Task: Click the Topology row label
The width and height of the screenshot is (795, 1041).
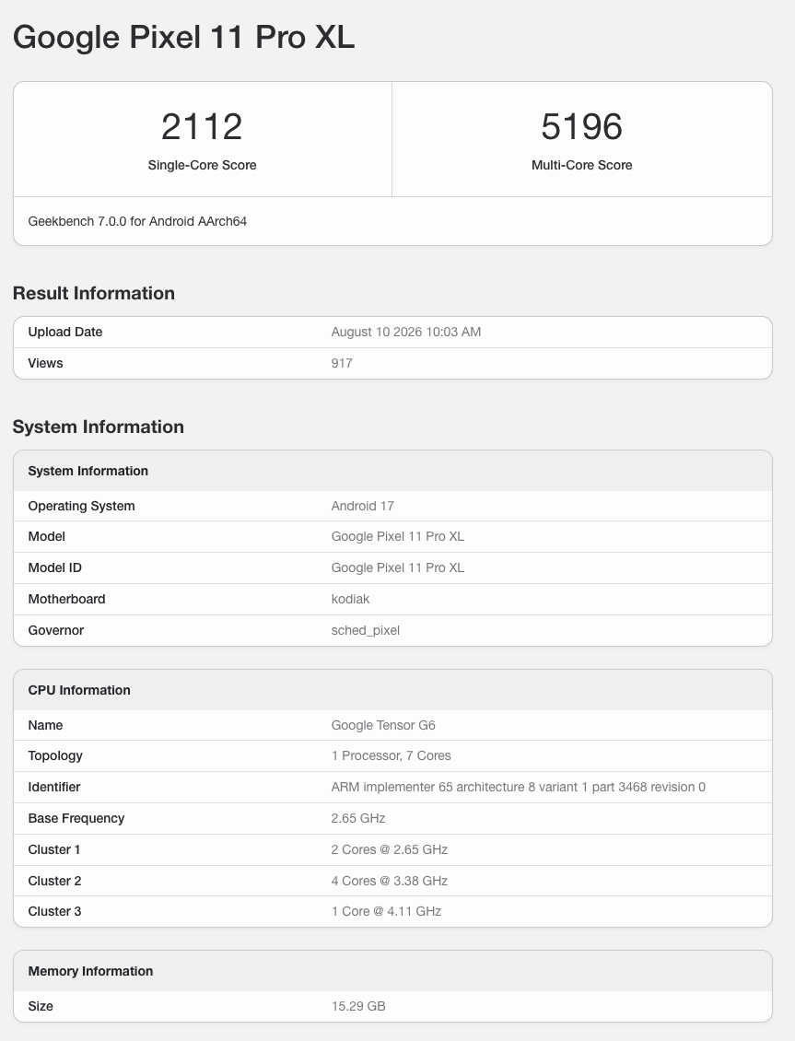Action: coord(55,755)
